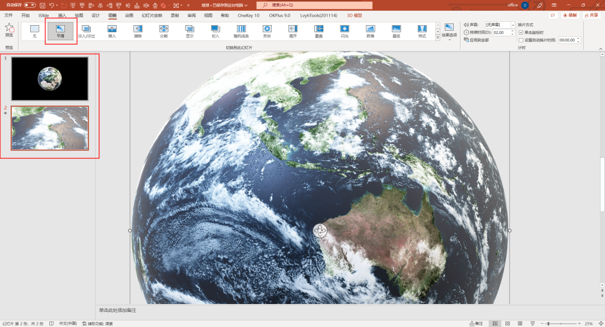Image resolution: width=605 pixels, height=327 pixels.
Task: Uncheck the 单击鼠标时 checkbox
Action: point(521,32)
